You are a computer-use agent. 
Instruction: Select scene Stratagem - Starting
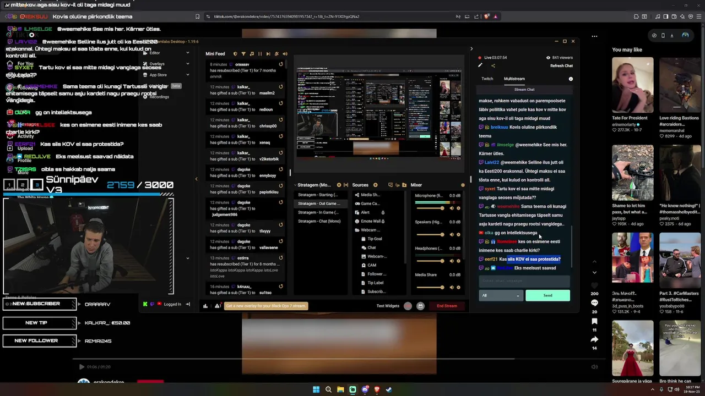[318, 195]
